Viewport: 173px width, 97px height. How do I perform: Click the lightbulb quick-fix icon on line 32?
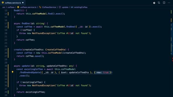(x=13, y=72)
